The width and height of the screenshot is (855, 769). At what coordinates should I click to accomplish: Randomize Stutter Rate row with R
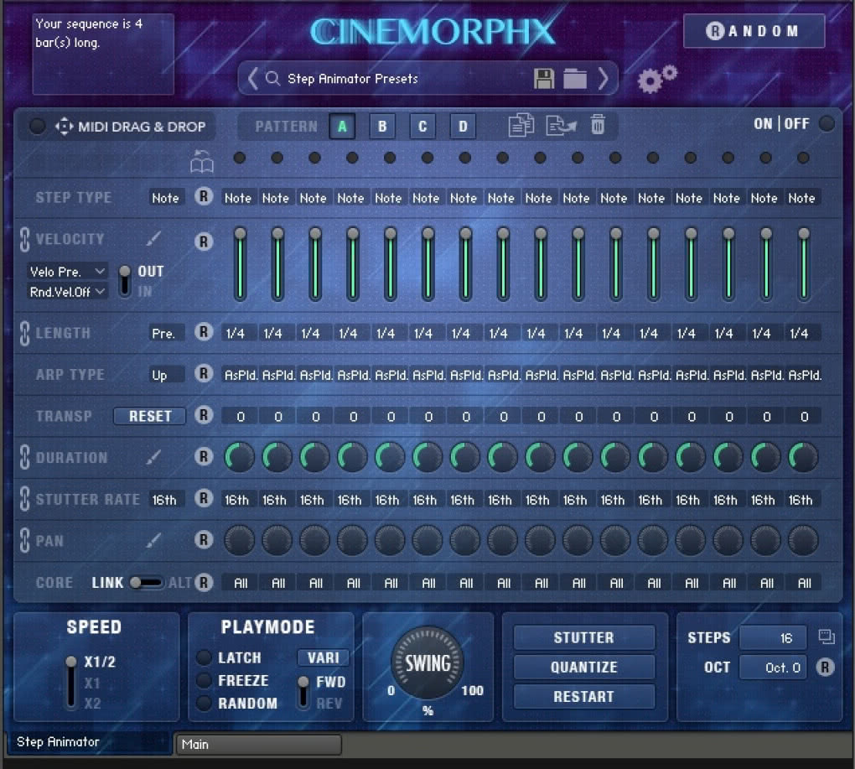[x=204, y=498]
